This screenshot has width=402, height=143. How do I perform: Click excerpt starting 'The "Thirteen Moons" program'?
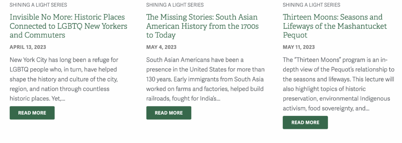click(335, 60)
